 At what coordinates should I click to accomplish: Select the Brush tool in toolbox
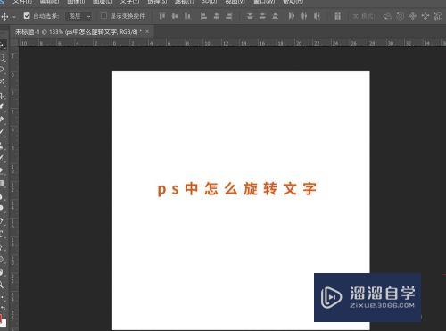click(2, 132)
